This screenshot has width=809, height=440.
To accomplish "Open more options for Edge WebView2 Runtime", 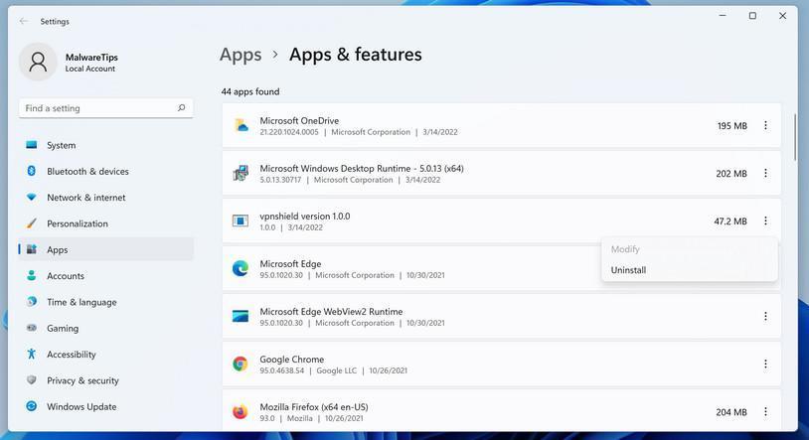I will [765, 316].
